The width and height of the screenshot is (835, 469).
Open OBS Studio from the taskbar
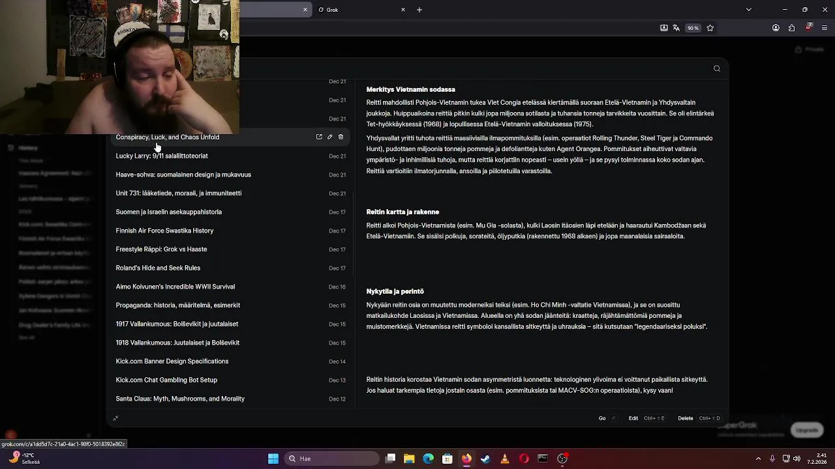(562, 459)
